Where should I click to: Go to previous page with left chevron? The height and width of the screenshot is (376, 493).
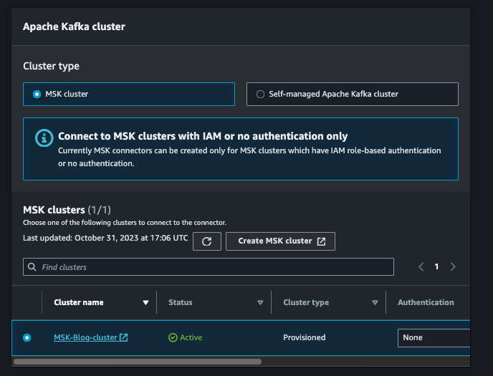pyautogui.click(x=421, y=266)
